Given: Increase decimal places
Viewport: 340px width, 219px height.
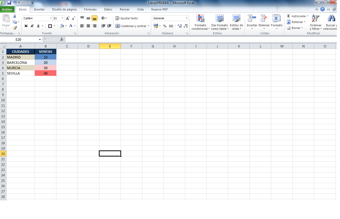Looking at the screenshot, I should 180,26.
